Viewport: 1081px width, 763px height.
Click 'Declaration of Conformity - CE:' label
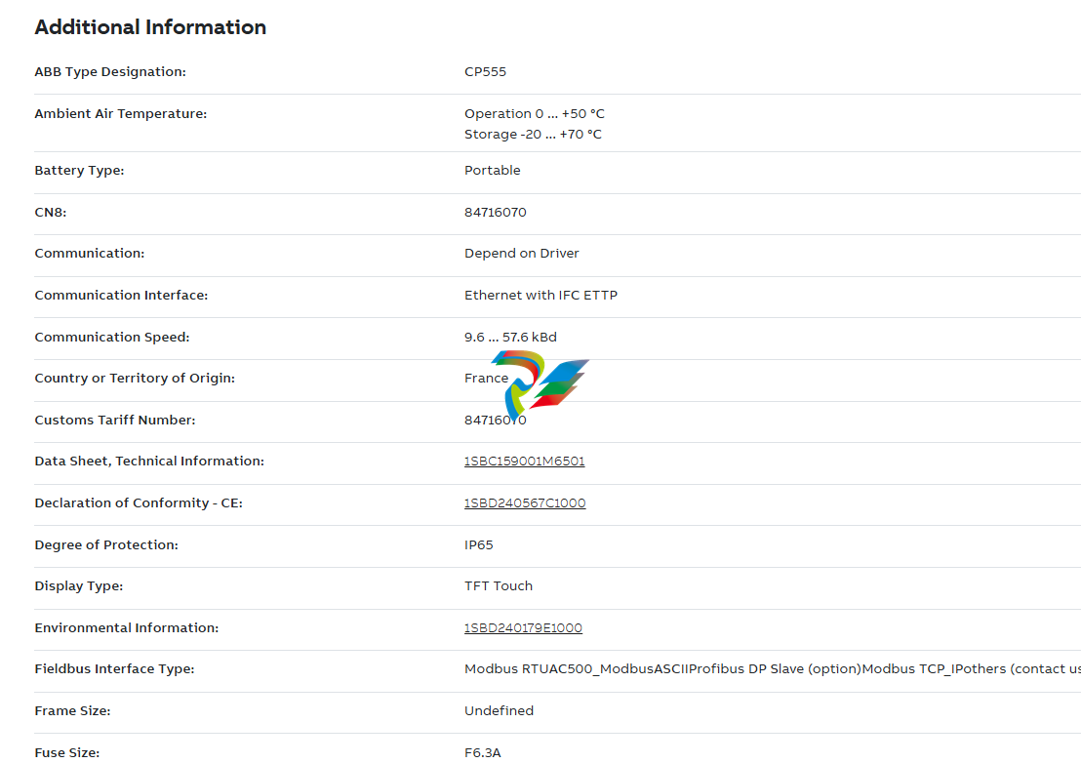(139, 503)
